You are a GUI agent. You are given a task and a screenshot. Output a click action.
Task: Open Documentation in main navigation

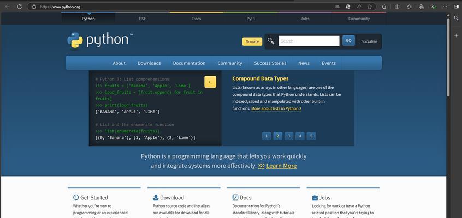[189, 63]
